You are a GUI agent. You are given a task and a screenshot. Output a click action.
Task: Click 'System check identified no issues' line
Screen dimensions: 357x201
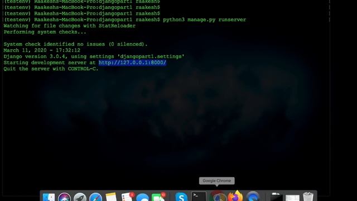pos(76,44)
